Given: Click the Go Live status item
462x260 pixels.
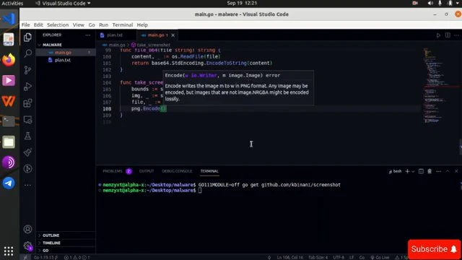Looking at the screenshot, I should [x=380, y=257].
